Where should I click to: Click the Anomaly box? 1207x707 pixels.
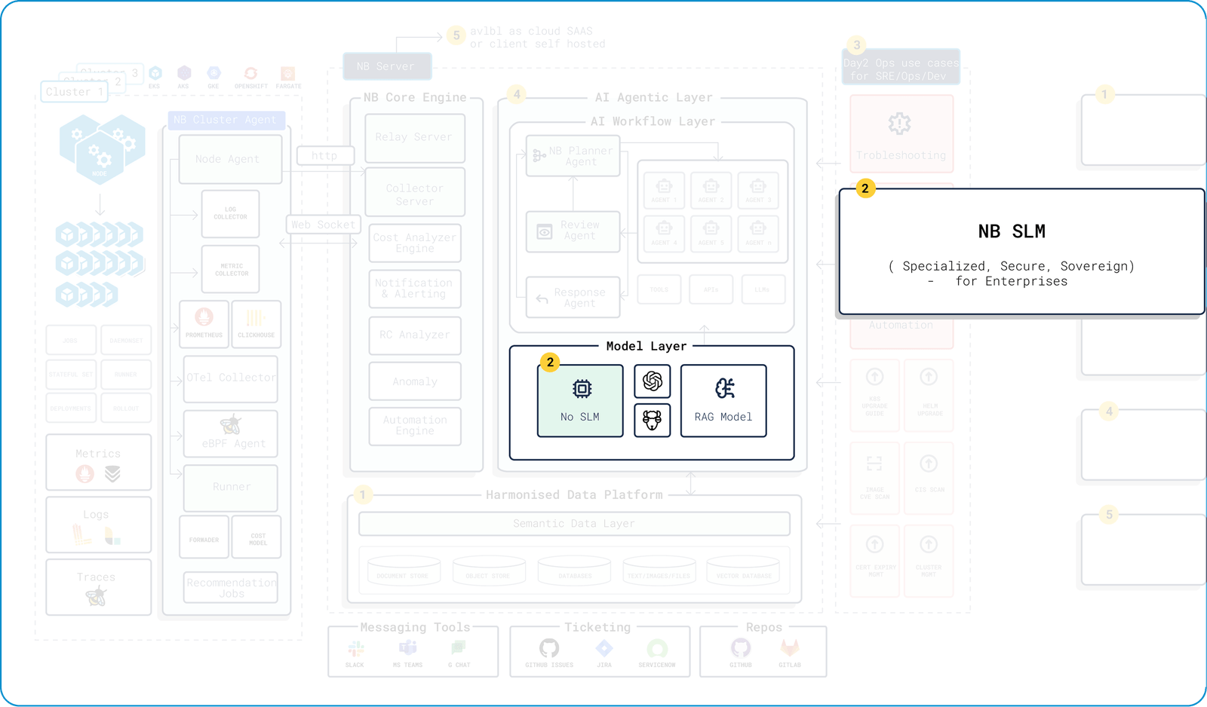(x=415, y=381)
